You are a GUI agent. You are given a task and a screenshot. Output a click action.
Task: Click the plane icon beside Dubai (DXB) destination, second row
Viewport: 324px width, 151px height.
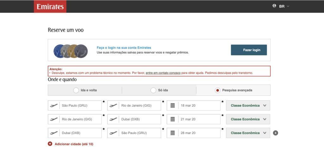113,119
